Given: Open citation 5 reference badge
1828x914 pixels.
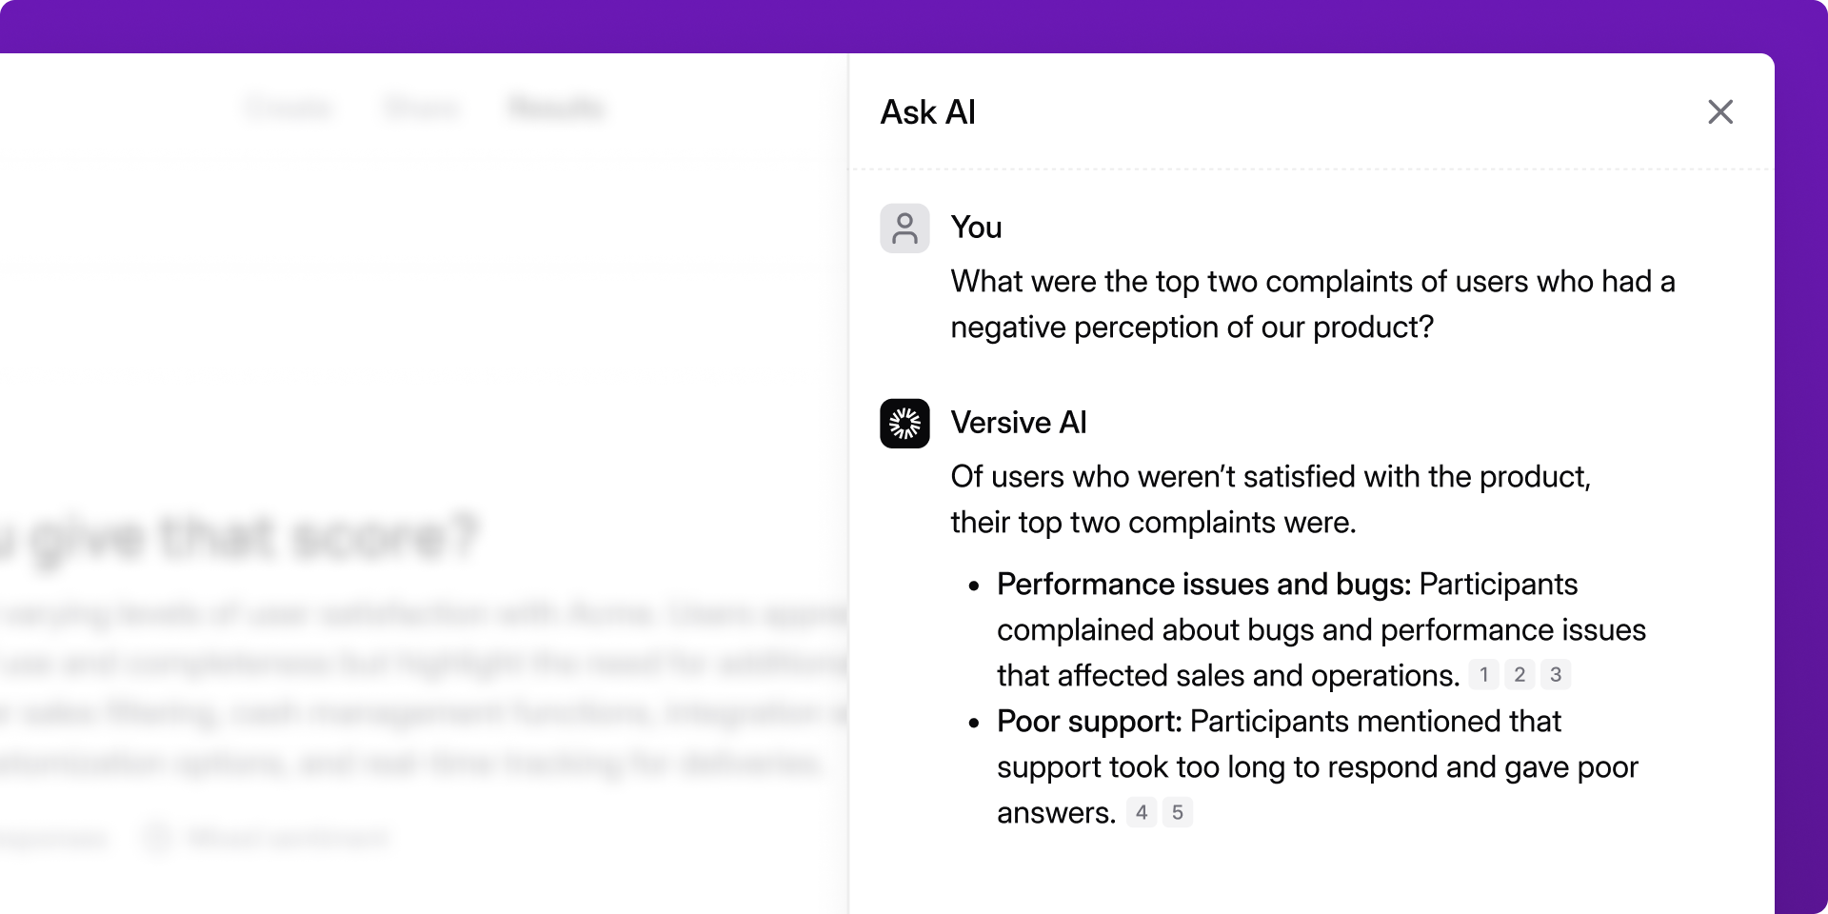Looking at the screenshot, I should tap(1178, 812).
